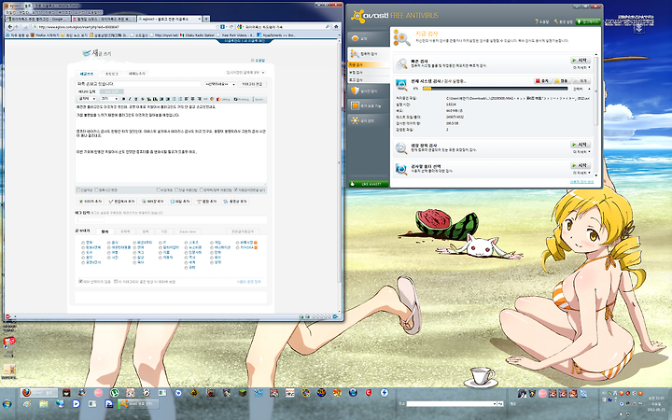Open the font size dropdown in editor
Image resolution: width=672 pixels, height=420 pixels.
tap(109, 99)
